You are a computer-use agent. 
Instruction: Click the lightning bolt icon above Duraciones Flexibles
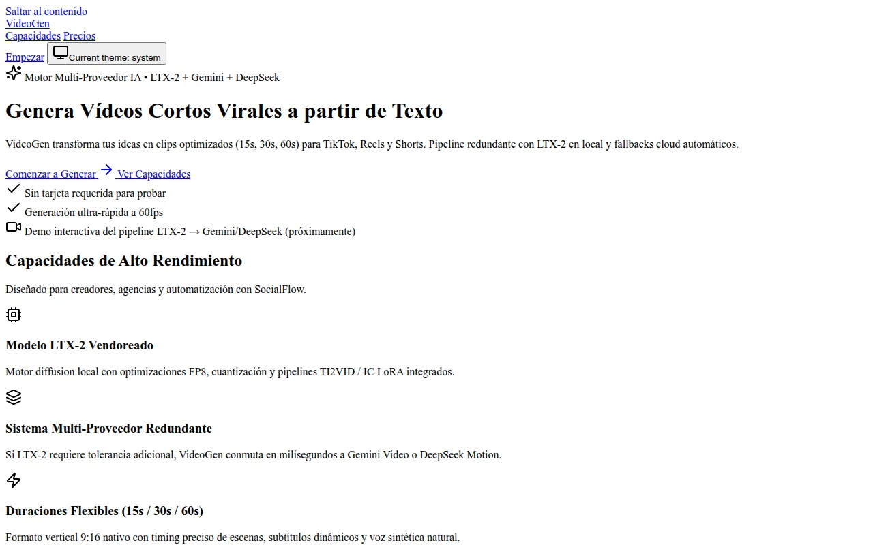point(14,480)
